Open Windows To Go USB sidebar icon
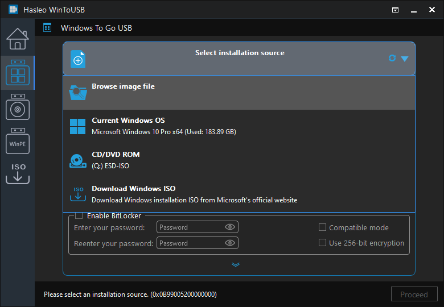444x307 pixels. (18, 73)
